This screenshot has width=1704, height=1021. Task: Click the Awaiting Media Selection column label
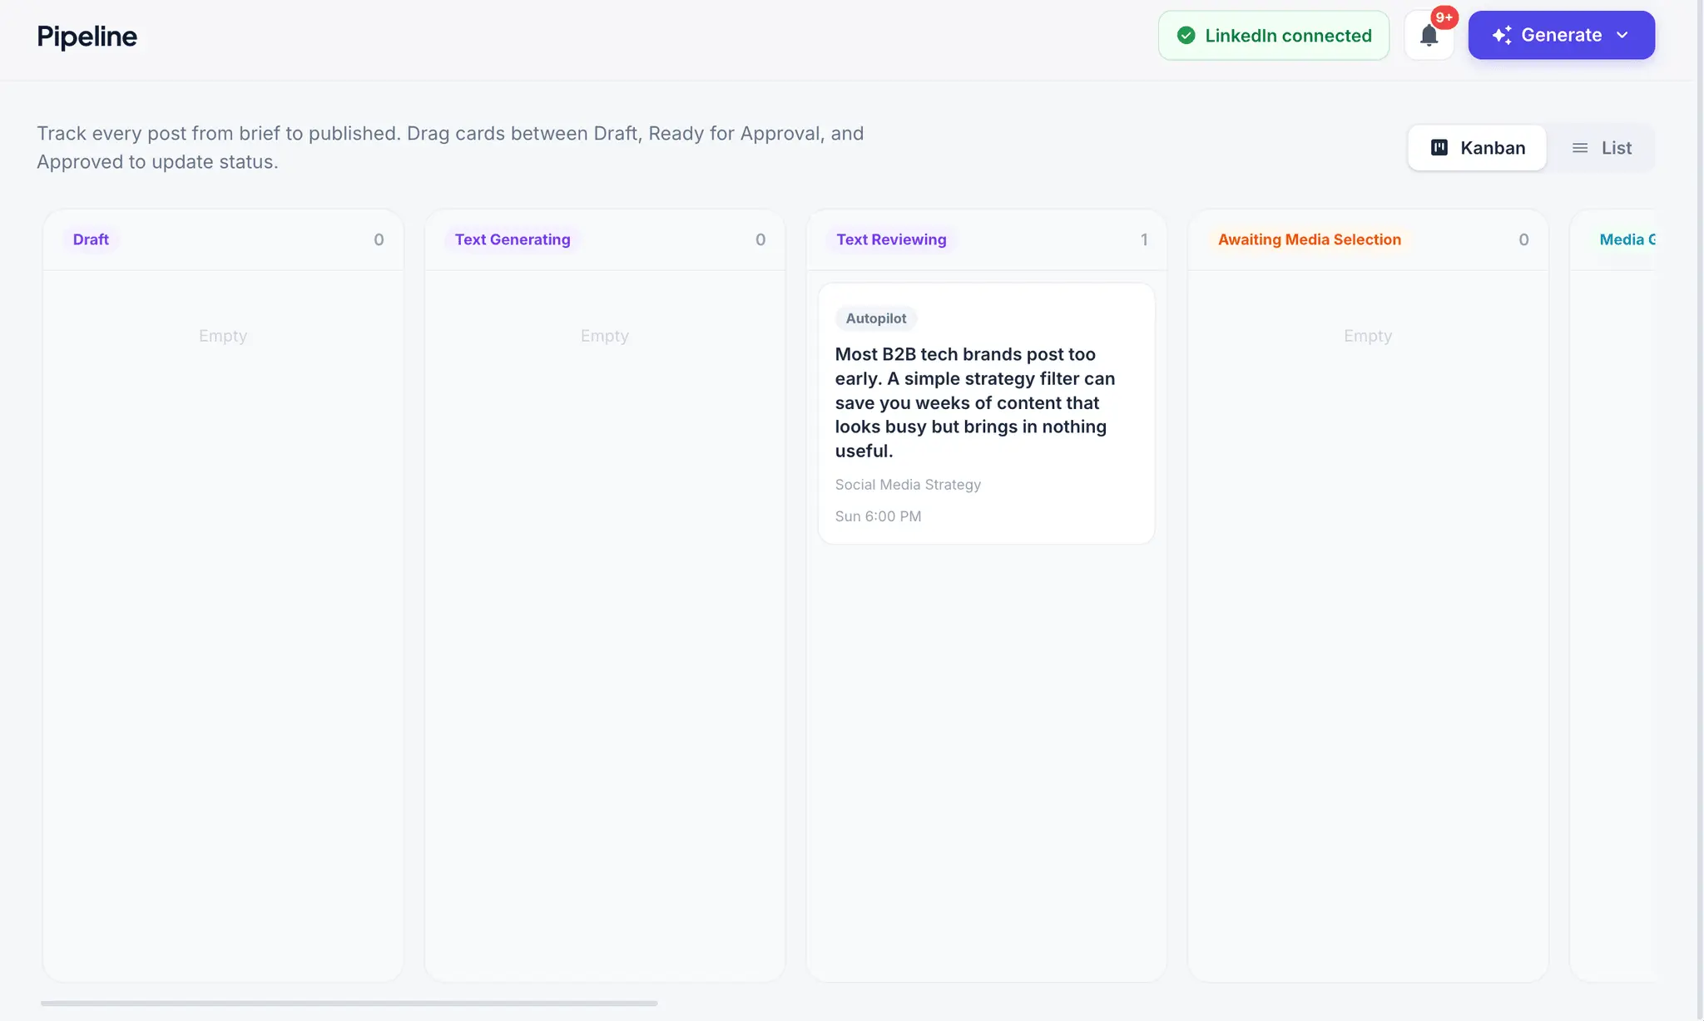click(1310, 239)
